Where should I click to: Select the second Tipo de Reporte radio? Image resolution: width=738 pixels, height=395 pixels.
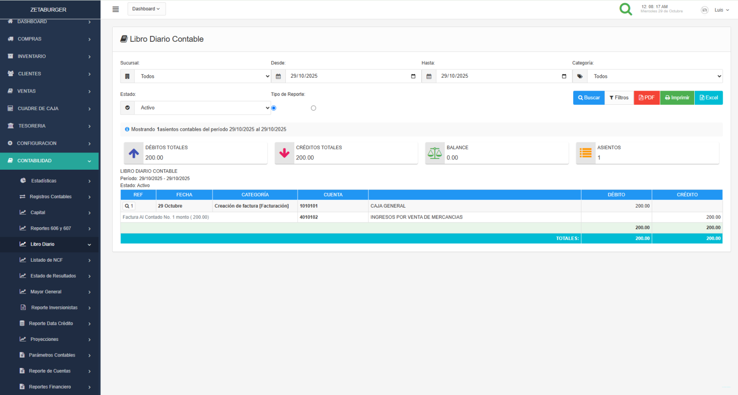click(x=313, y=108)
